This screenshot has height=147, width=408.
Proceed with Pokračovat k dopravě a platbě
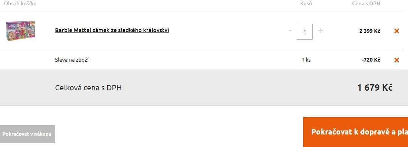tap(355, 132)
